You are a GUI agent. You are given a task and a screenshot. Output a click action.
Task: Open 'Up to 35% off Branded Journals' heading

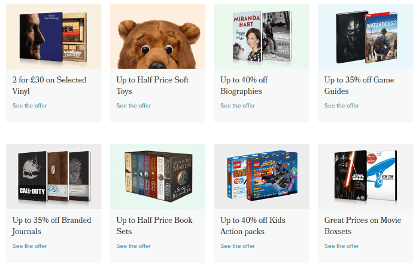click(x=50, y=226)
